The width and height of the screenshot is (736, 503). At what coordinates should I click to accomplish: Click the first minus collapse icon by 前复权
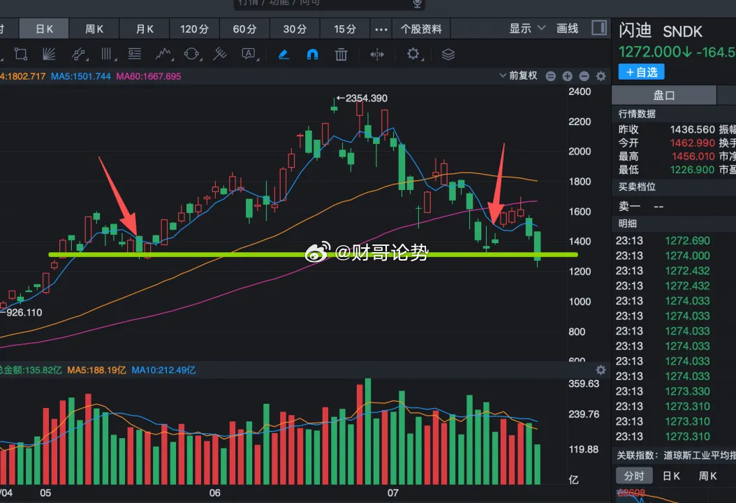(550, 76)
